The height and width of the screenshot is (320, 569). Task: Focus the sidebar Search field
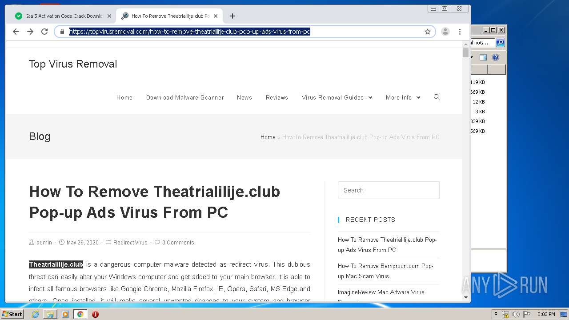point(389,190)
